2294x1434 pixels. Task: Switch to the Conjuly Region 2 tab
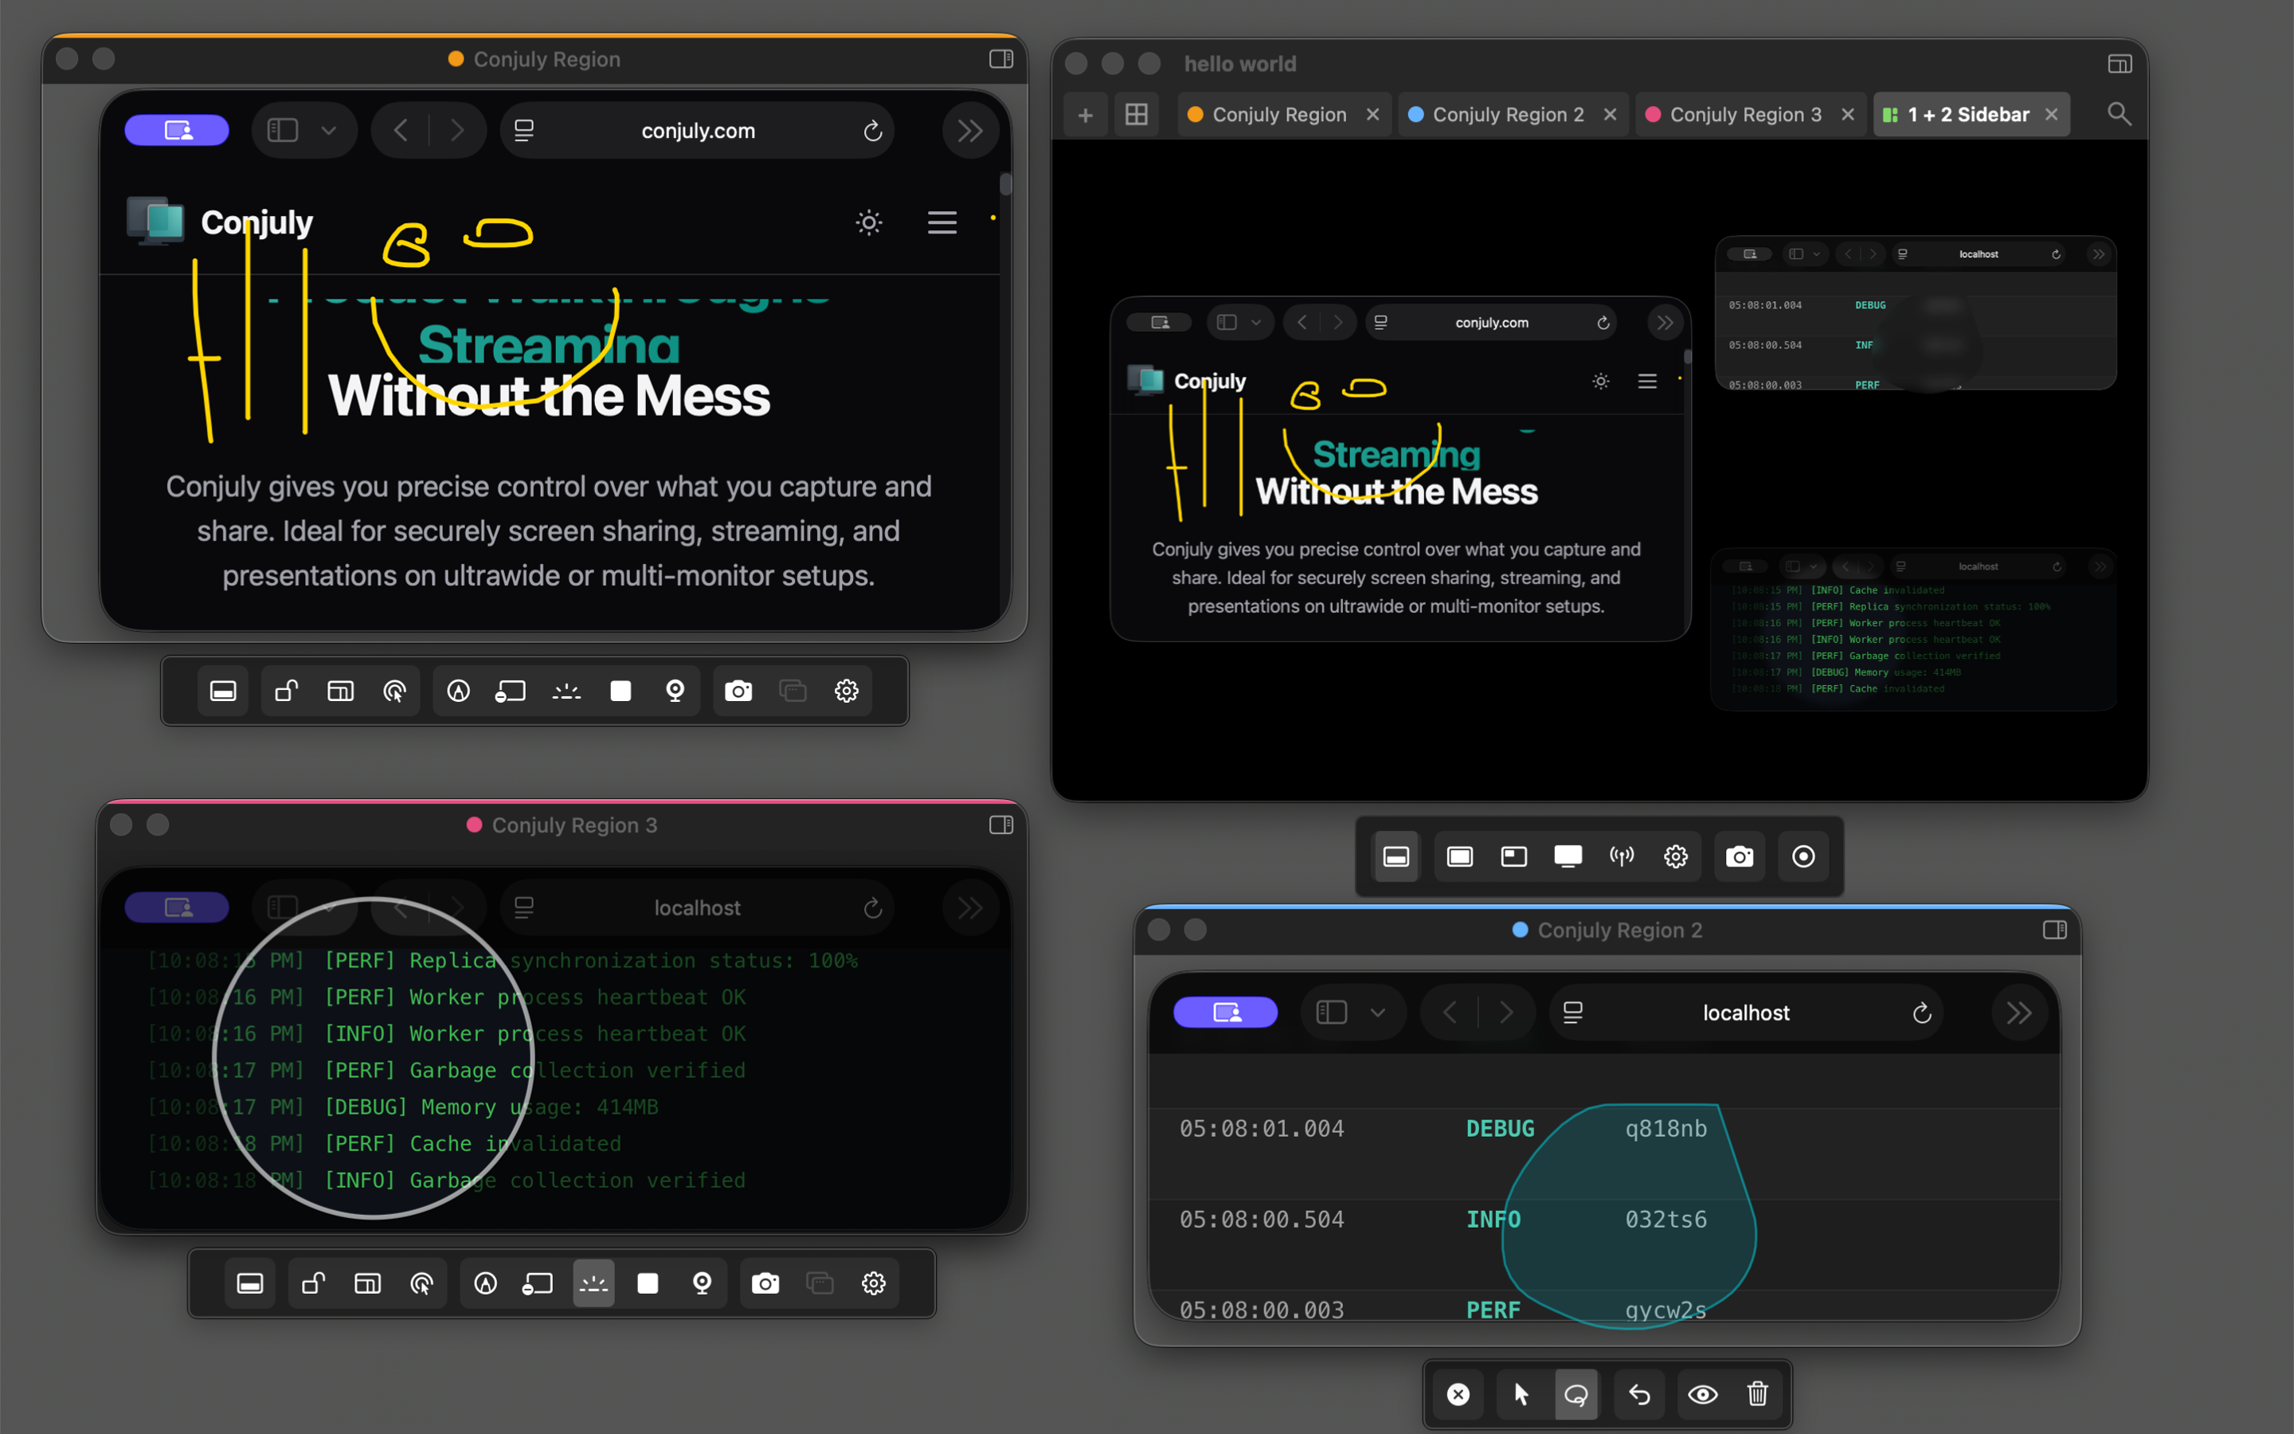pos(1497,114)
